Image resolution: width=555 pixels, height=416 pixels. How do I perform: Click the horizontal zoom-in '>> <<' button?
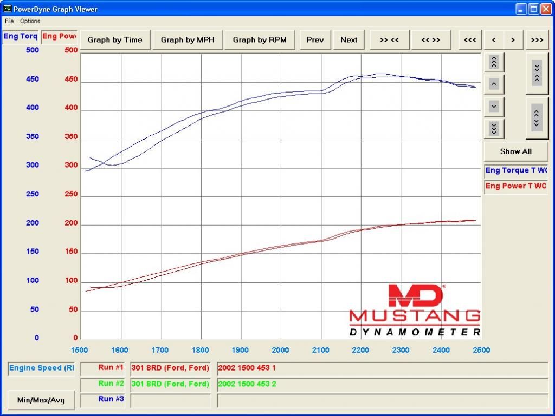point(389,40)
